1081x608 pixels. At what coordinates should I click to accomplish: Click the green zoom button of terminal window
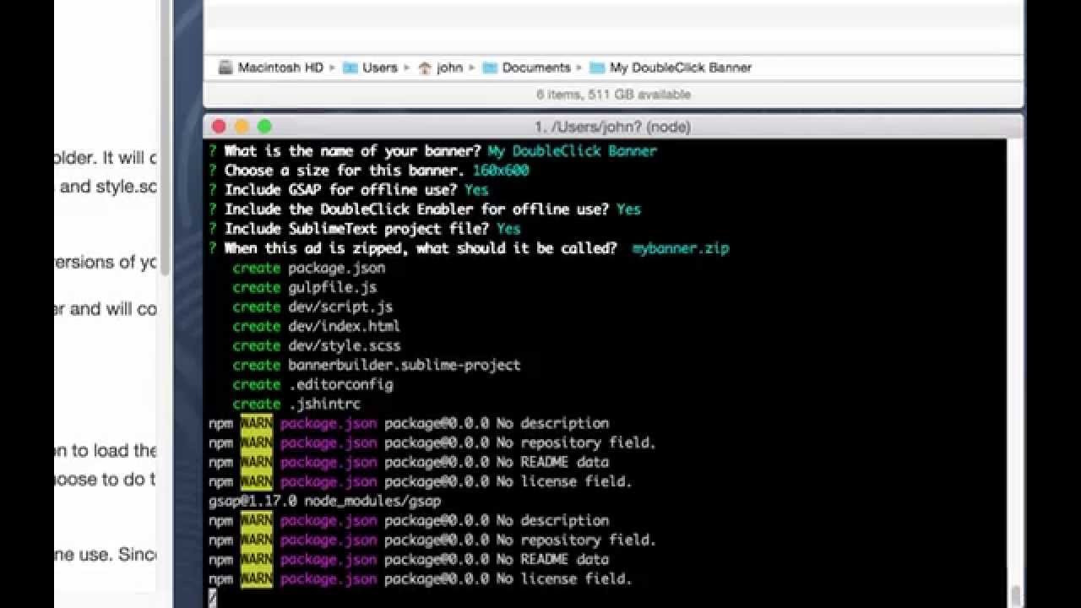click(264, 127)
